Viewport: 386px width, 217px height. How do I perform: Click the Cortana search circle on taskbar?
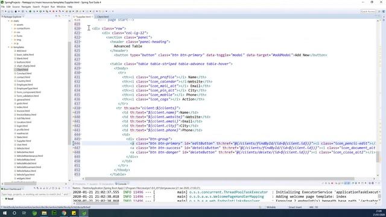pos(14,213)
